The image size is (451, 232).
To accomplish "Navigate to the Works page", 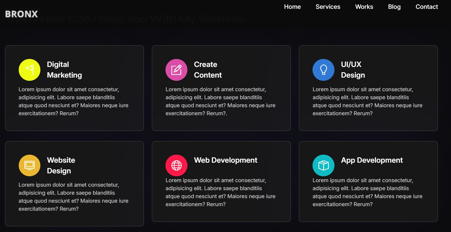I will (364, 7).
